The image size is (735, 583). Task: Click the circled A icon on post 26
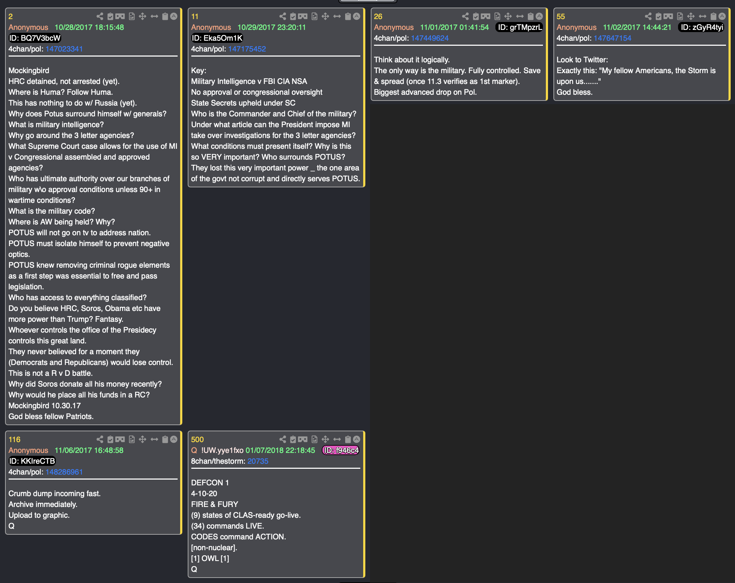pyautogui.click(x=539, y=16)
